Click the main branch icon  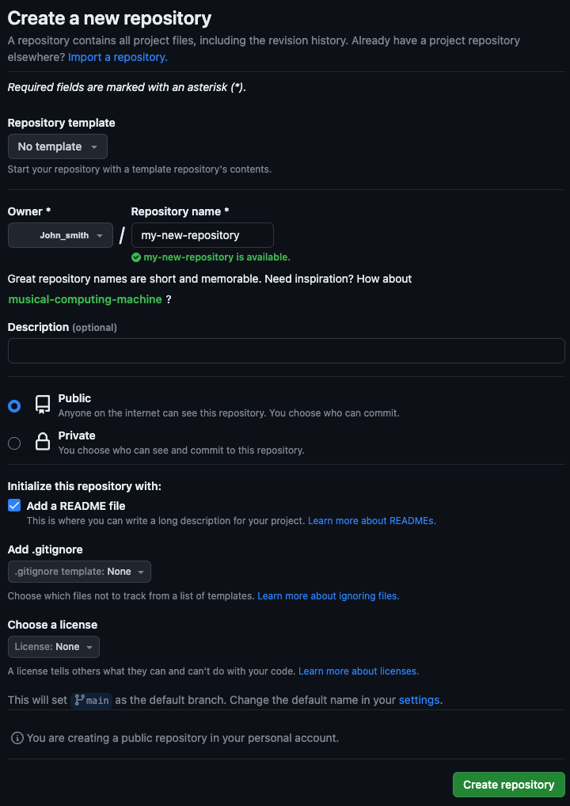pos(79,700)
